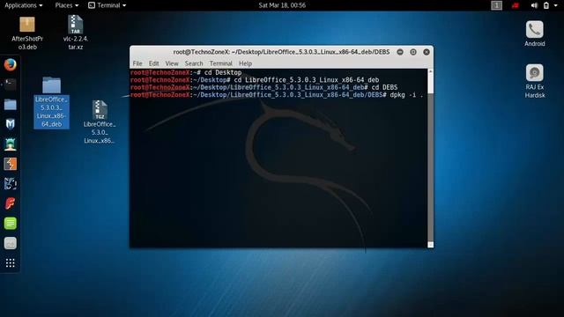Image resolution: width=564 pixels, height=317 pixels.
Task: Open the clock Sat Mar 18 calendar
Action: pyautogui.click(x=282, y=5)
